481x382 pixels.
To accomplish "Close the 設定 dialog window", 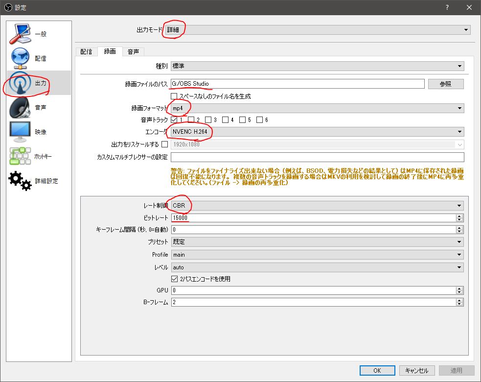I will click(469, 7).
